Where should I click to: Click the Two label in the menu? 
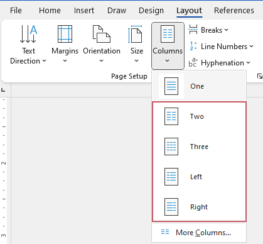pyautogui.click(x=197, y=116)
